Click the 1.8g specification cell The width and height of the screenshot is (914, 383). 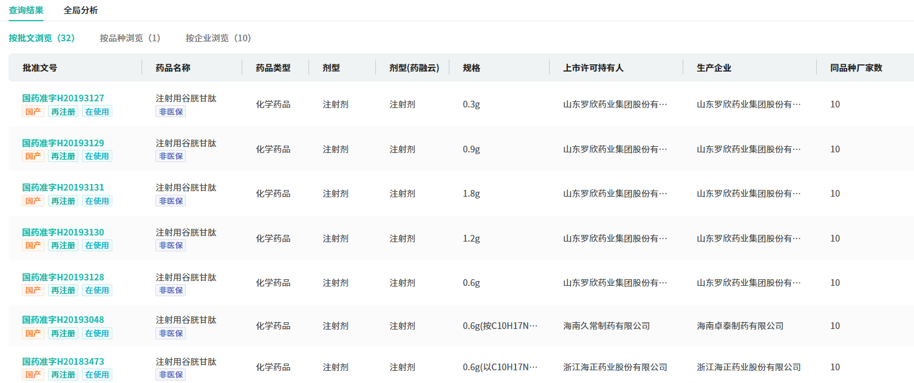471,194
